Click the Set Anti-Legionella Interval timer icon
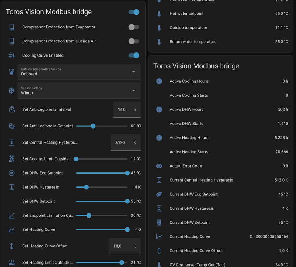Viewport: 296px width, 267px height. coord(11,110)
